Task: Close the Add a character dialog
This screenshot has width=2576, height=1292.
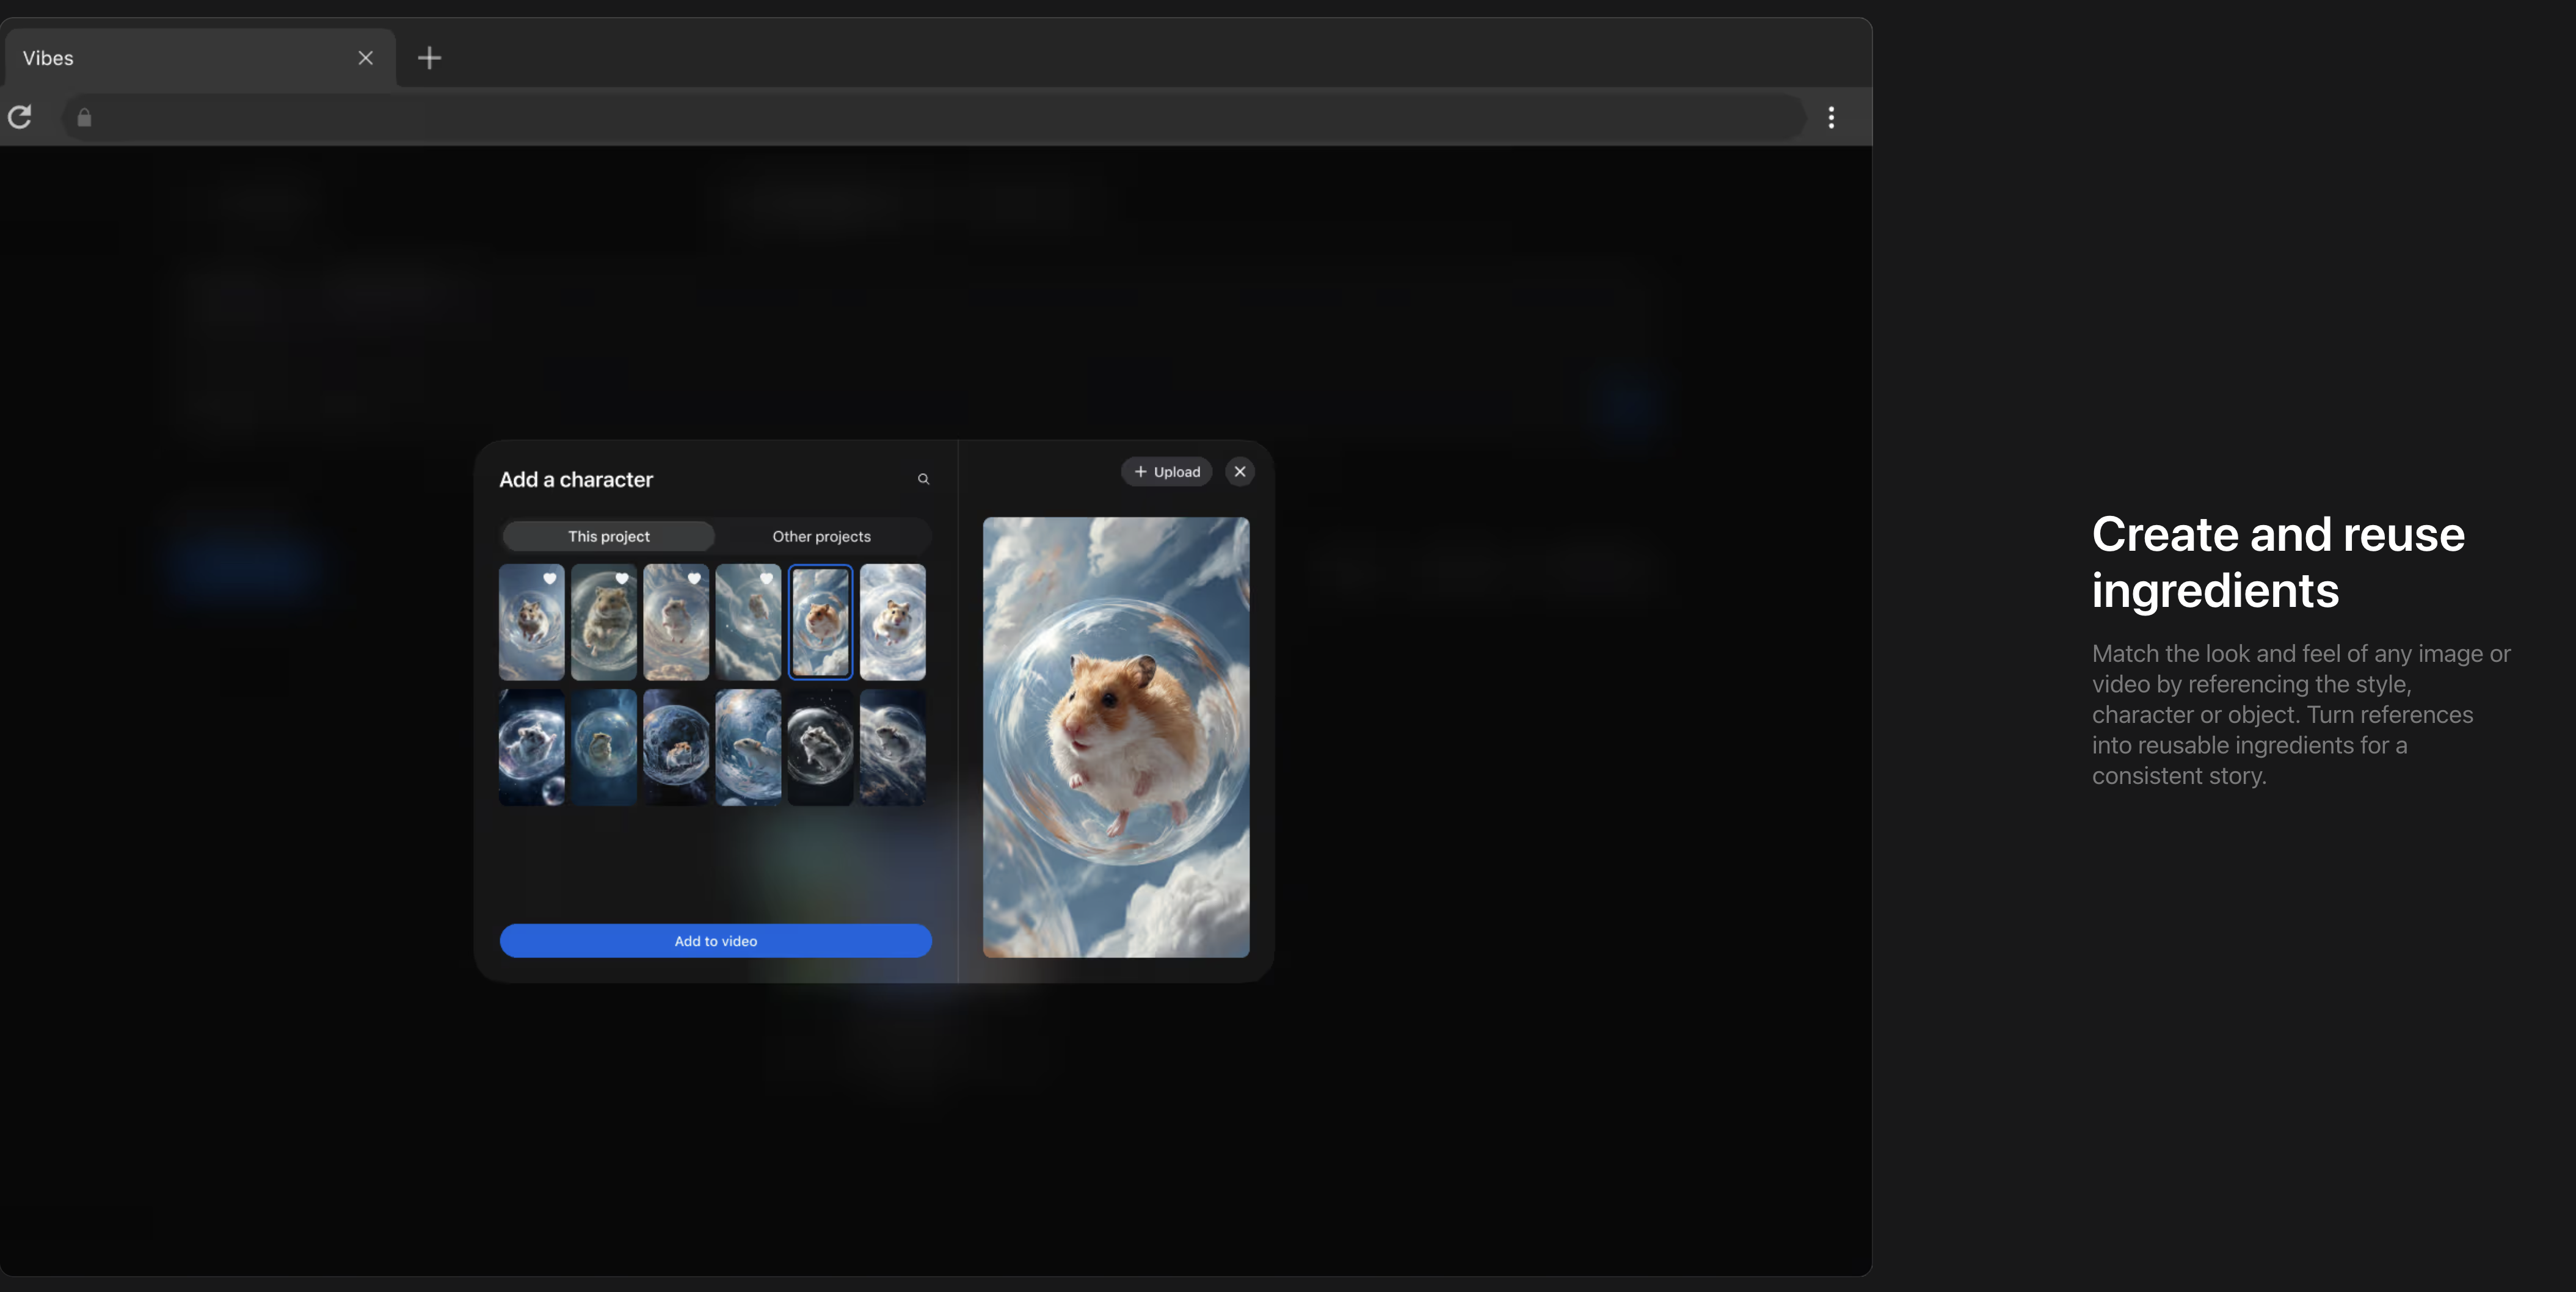Action: (1239, 472)
